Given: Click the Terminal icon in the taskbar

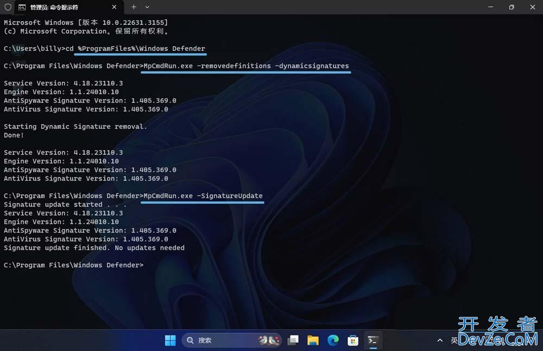Looking at the screenshot, I should [x=373, y=340].
